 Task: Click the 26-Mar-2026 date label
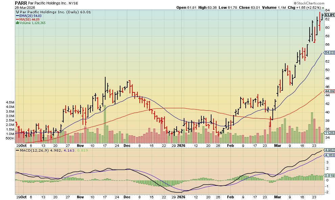coord(25,7)
